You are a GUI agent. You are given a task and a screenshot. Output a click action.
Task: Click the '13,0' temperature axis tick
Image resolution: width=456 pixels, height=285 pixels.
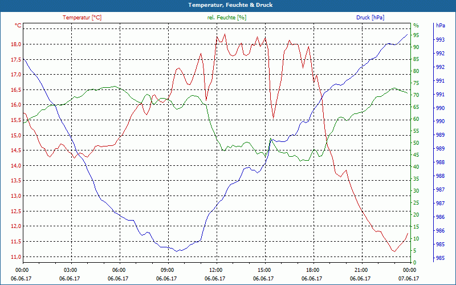(x=16, y=196)
